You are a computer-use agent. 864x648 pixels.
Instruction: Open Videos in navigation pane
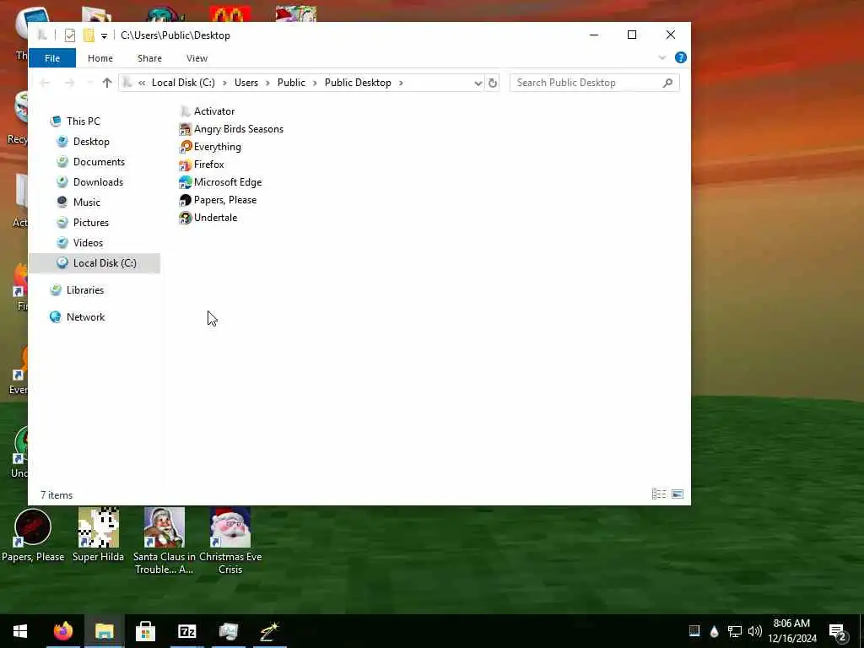tap(88, 243)
